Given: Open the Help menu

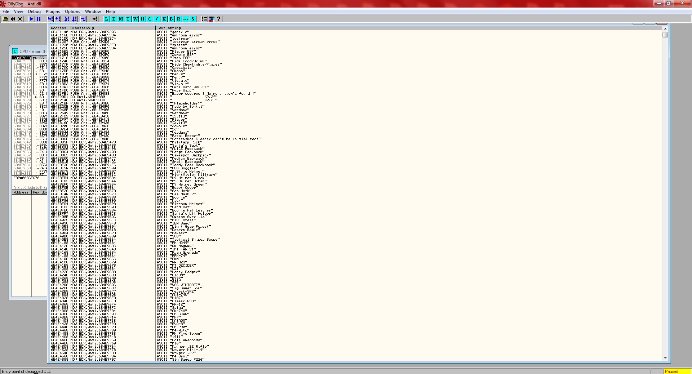Looking at the screenshot, I should tap(110, 12).
